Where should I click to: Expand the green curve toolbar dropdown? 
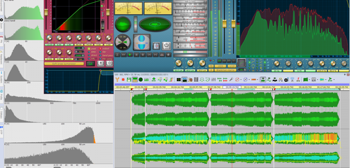(x=309, y=79)
